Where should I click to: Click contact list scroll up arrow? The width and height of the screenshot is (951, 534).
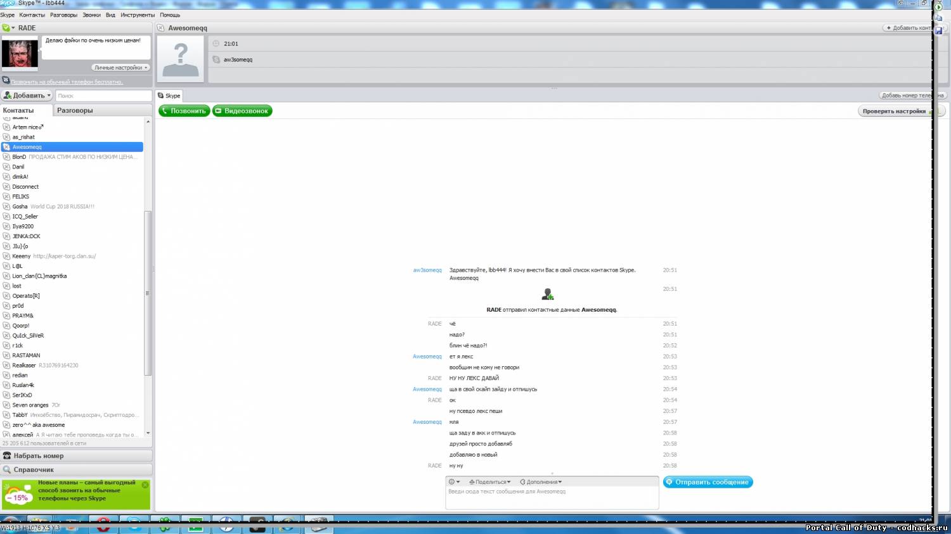pyautogui.click(x=148, y=121)
